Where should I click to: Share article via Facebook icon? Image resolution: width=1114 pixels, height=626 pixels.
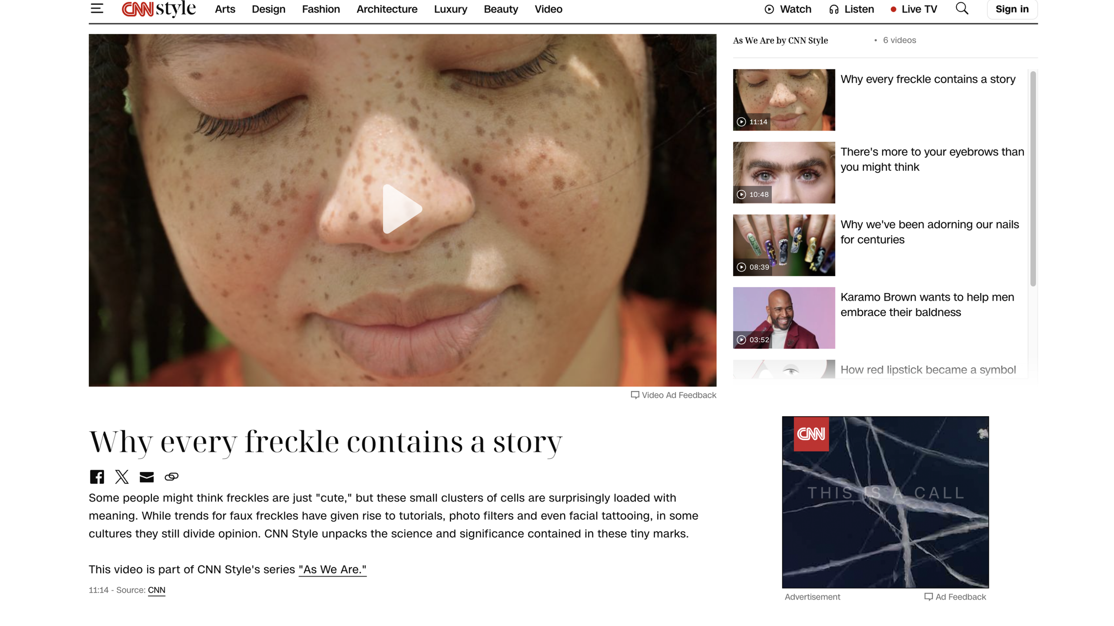pyautogui.click(x=97, y=476)
